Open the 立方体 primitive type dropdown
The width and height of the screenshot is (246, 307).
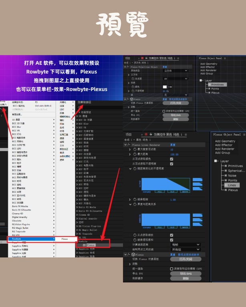(x=175, y=71)
